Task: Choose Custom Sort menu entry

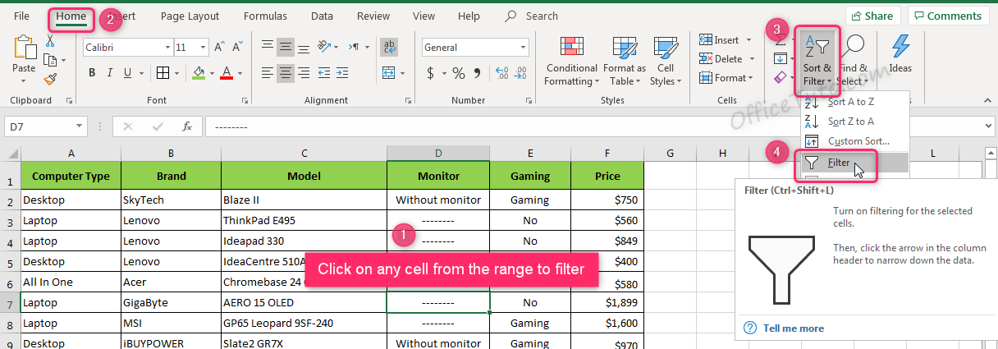Action: coord(854,141)
